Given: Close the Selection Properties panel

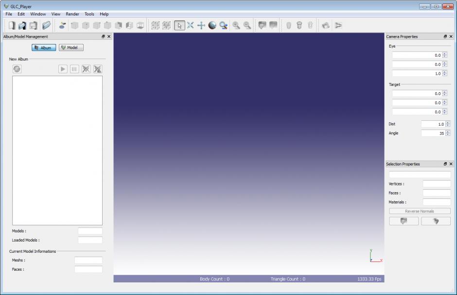Looking at the screenshot, I should pos(451,164).
